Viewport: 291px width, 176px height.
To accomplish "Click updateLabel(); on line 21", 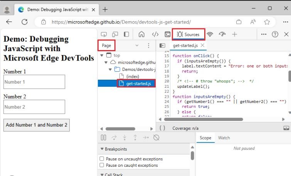I will tap(193, 86).
